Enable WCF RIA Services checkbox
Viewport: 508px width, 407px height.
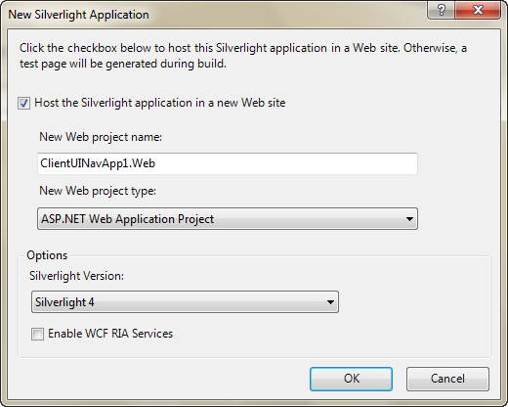pos(37,334)
